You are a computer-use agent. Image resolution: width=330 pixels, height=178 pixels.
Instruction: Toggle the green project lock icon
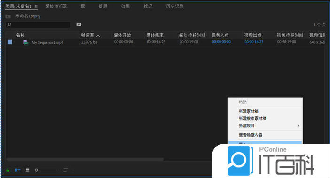coord(8,170)
